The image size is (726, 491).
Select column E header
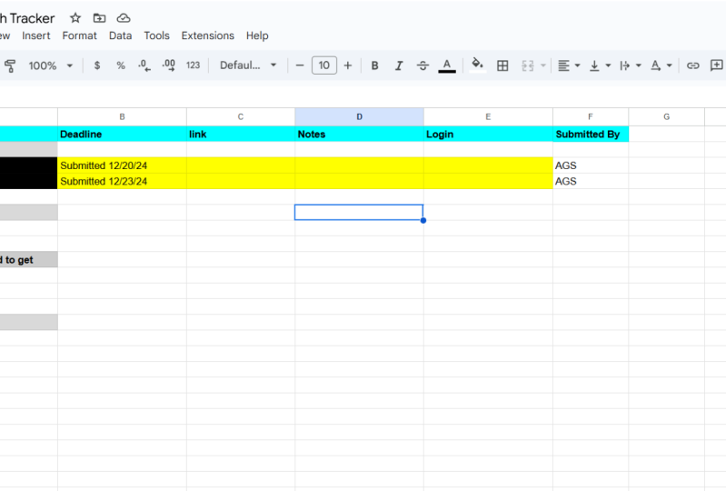488,116
